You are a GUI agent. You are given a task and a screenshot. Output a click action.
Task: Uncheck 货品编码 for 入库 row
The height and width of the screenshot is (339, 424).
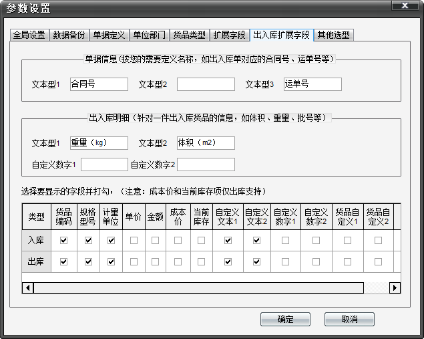pyautogui.click(x=63, y=241)
